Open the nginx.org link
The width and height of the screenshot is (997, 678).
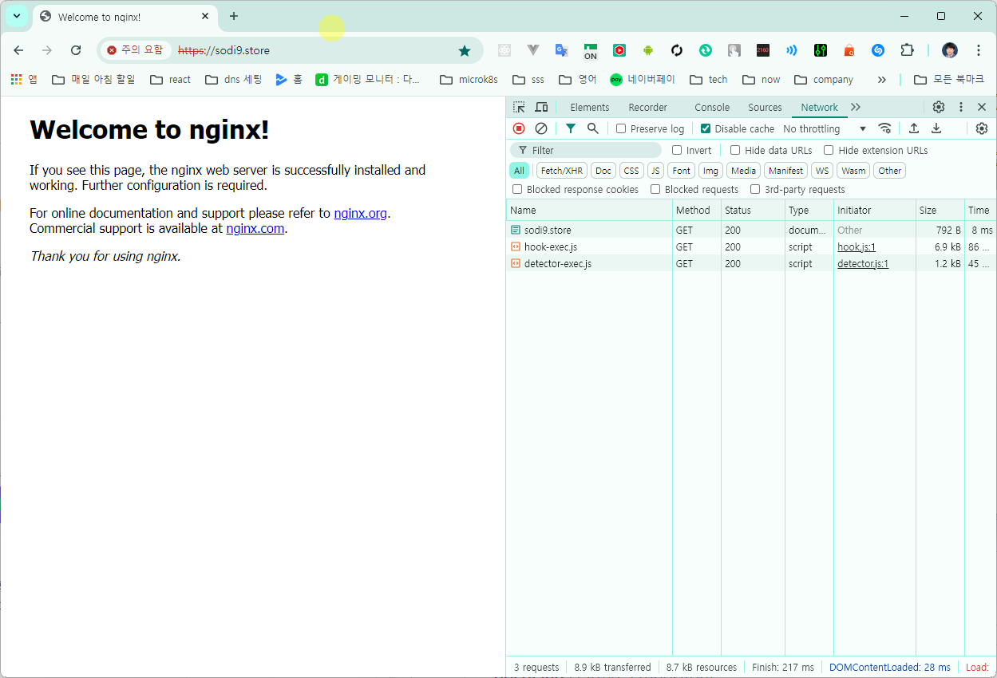coord(362,213)
